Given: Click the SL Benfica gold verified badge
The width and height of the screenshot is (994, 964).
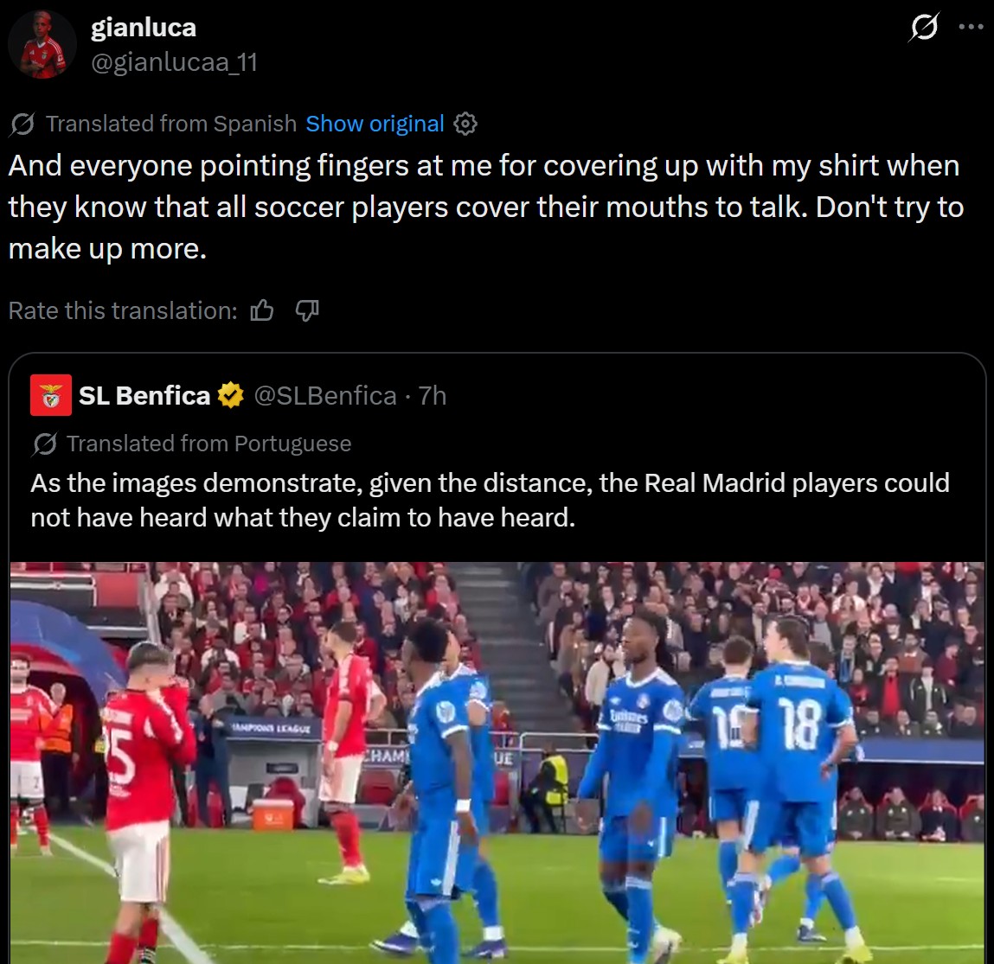Looking at the screenshot, I should (231, 395).
